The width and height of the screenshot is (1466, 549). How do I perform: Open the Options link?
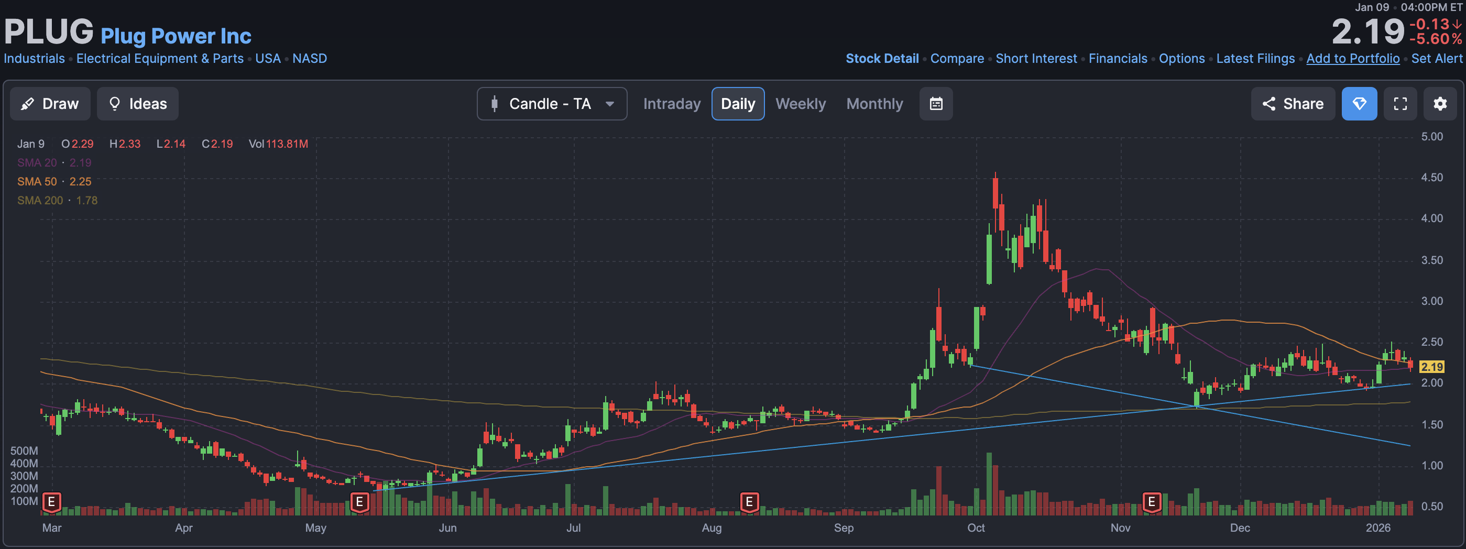click(x=1182, y=59)
